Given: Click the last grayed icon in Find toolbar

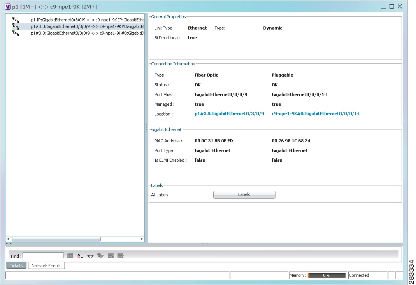Looking at the screenshot, I should click(x=121, y=256).
